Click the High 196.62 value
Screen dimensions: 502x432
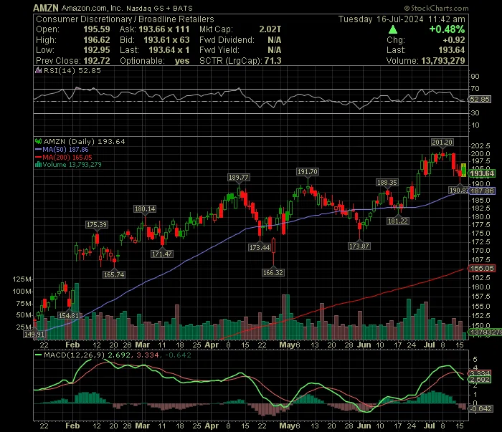coord(96,40)
